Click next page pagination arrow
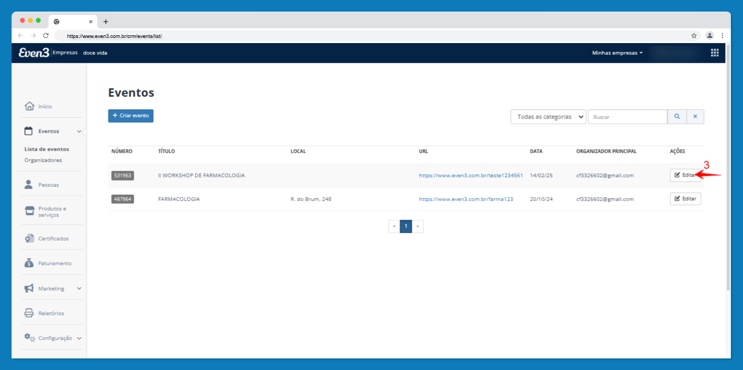This screenshot has width=743, height=370. click(x=418, y=226)
